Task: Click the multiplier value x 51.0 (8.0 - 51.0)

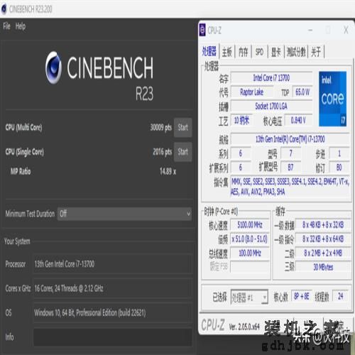Action: pos(250,239)
